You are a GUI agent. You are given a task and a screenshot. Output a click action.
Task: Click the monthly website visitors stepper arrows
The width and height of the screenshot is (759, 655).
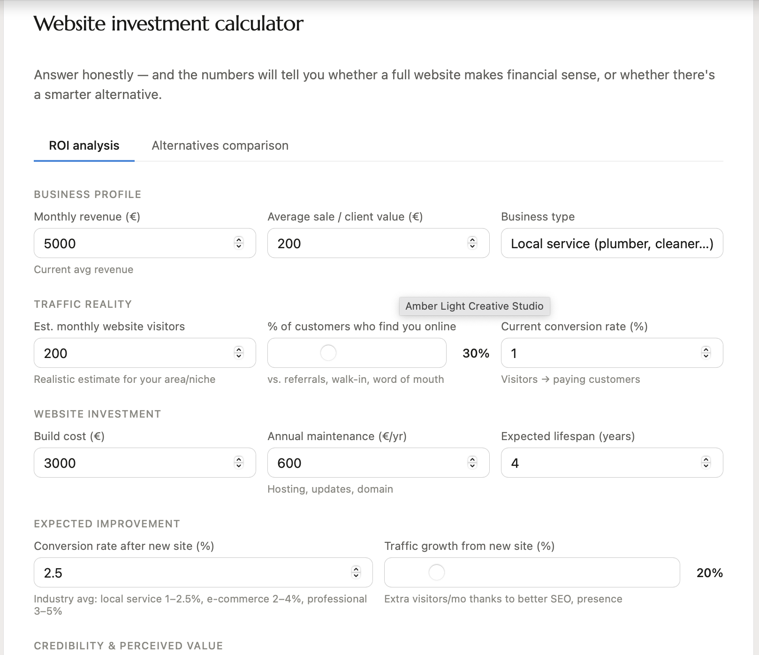coord(239,353)
